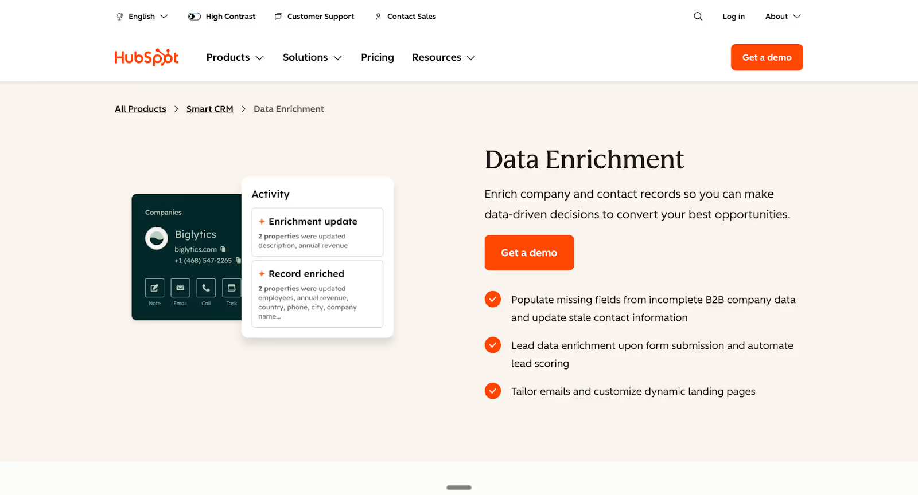Open the Solutions menu
The width and height of the screenshot is (918, 495).
pyautogui.click(x=312, y=57)
